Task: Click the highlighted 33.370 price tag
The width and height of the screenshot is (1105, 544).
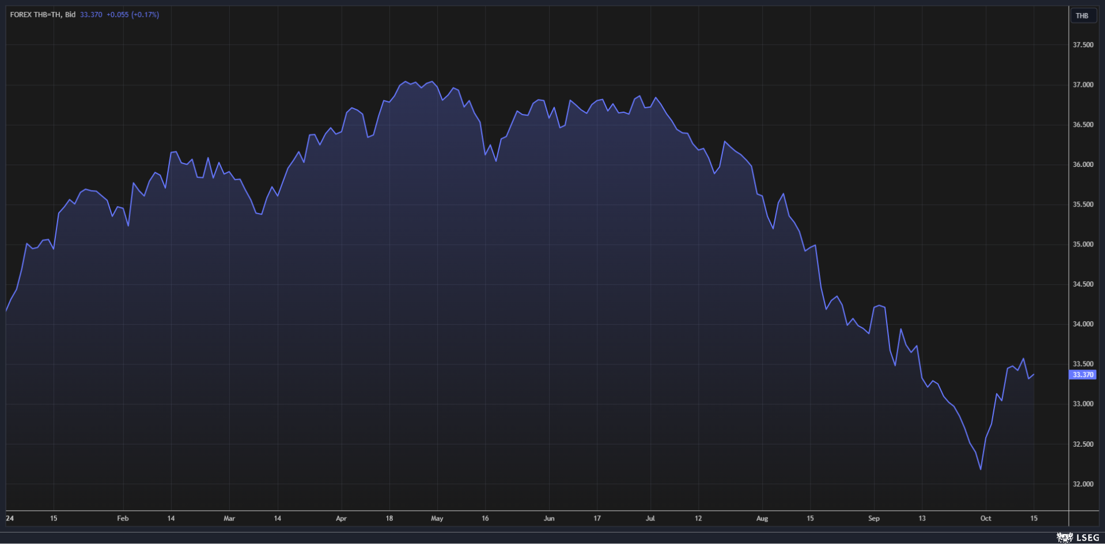Action: pyautogui.click(x=1083, y=375)
